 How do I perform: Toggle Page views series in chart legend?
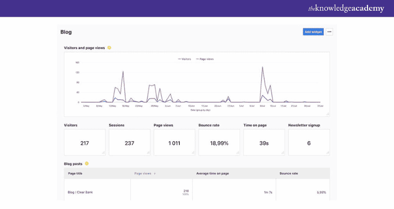click(x=204, y=59)
